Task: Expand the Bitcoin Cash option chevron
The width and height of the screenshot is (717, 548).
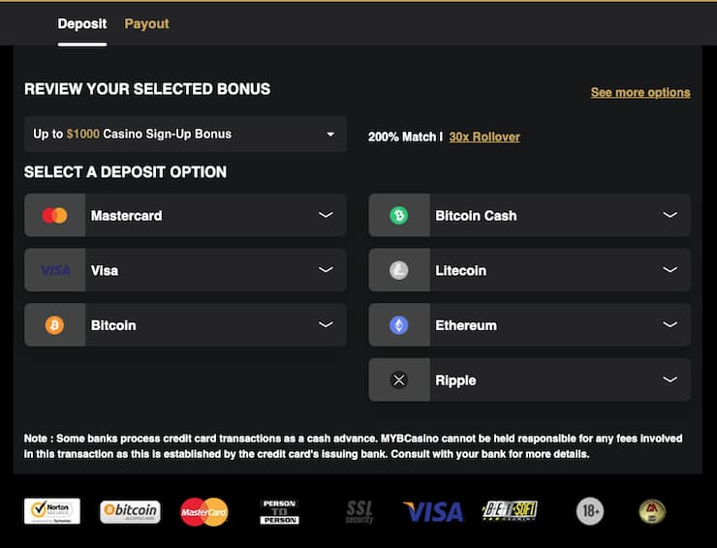Action: (x=670, y=215)
